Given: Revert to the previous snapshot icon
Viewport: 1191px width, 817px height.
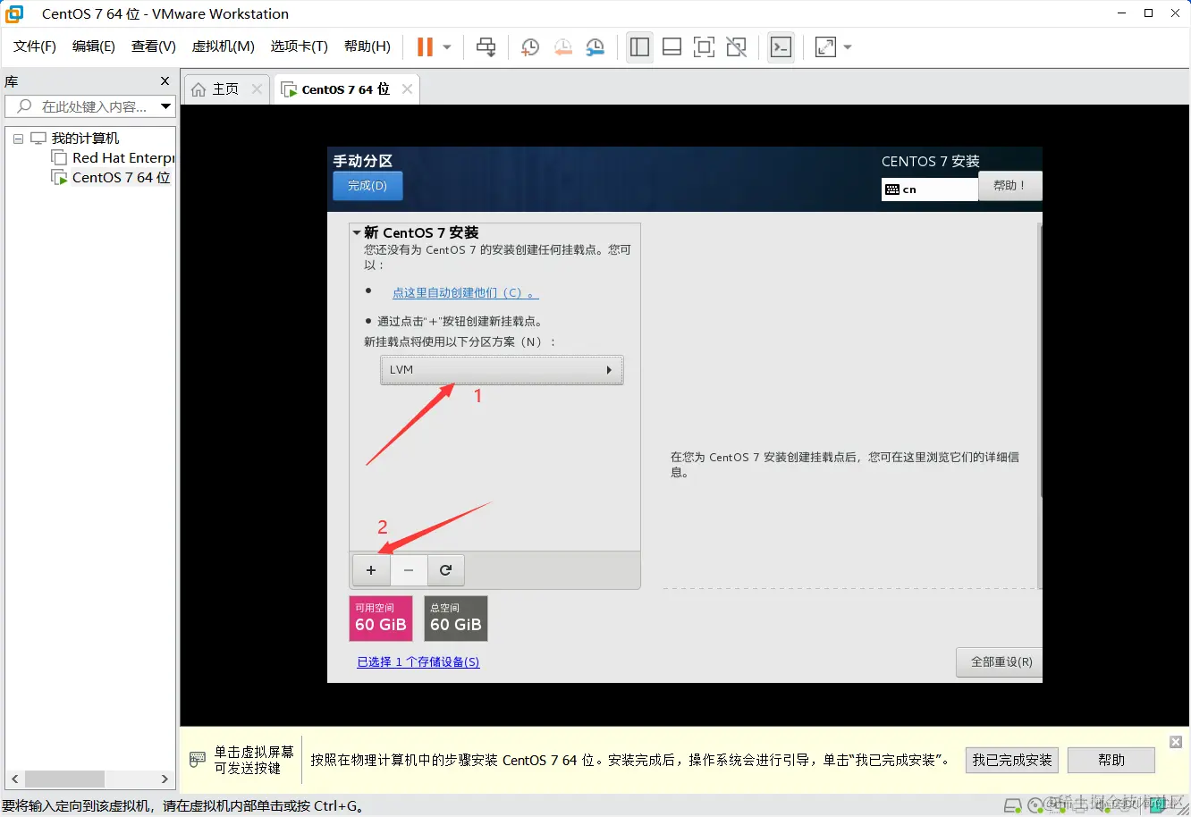Looking at the screenshot, I should point(562,47).
